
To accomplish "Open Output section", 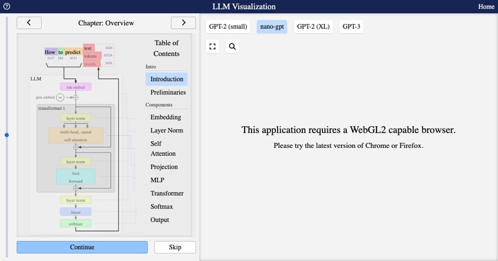I will point(160,220).
